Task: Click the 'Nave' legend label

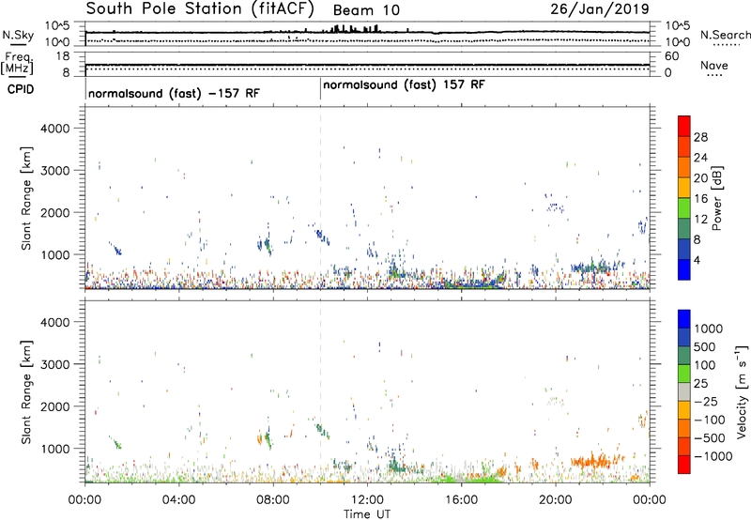Action: pyautogui.click(x=714, y=65)
